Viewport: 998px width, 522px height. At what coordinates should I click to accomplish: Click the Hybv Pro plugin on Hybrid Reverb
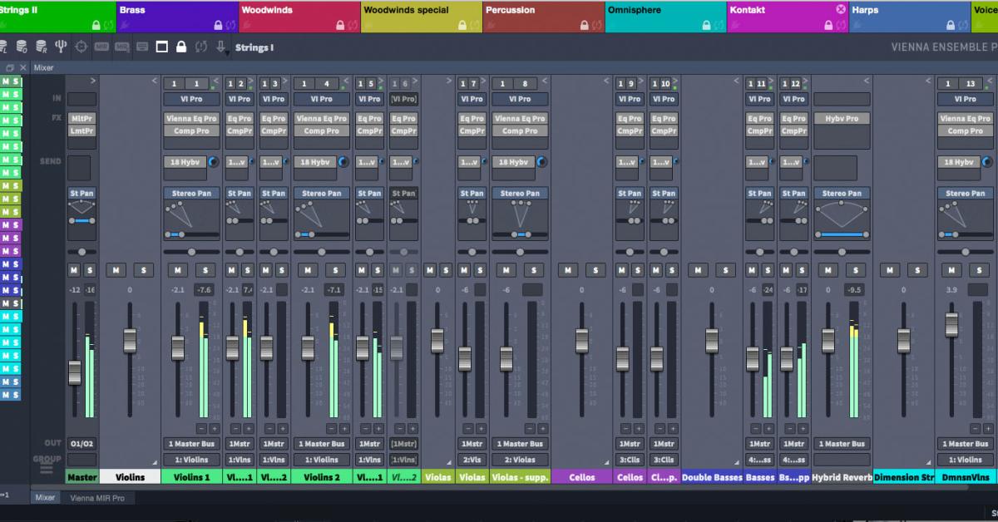tap(842, 119)
